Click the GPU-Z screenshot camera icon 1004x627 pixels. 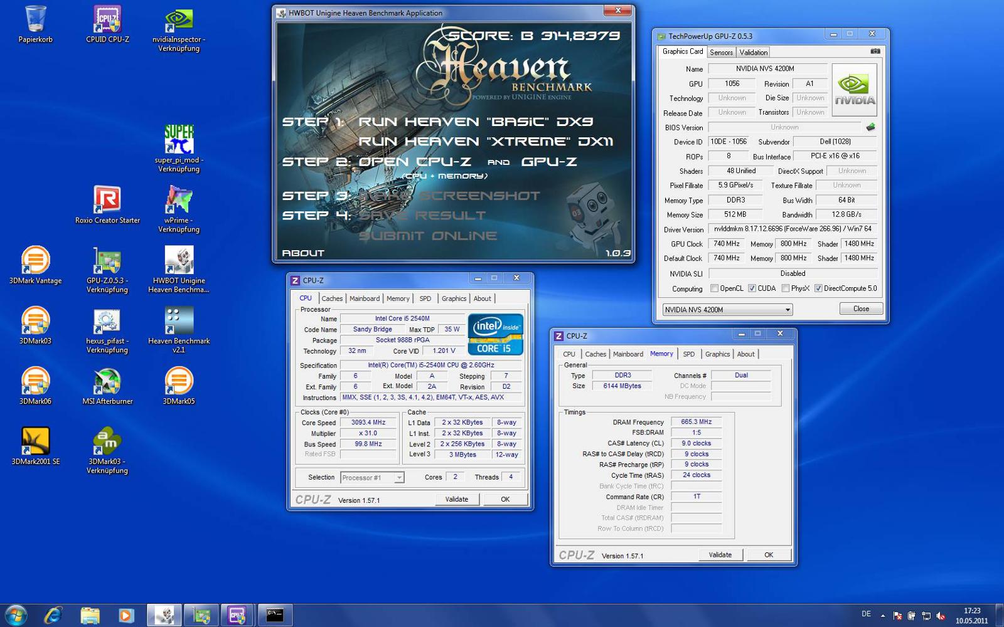875,51
